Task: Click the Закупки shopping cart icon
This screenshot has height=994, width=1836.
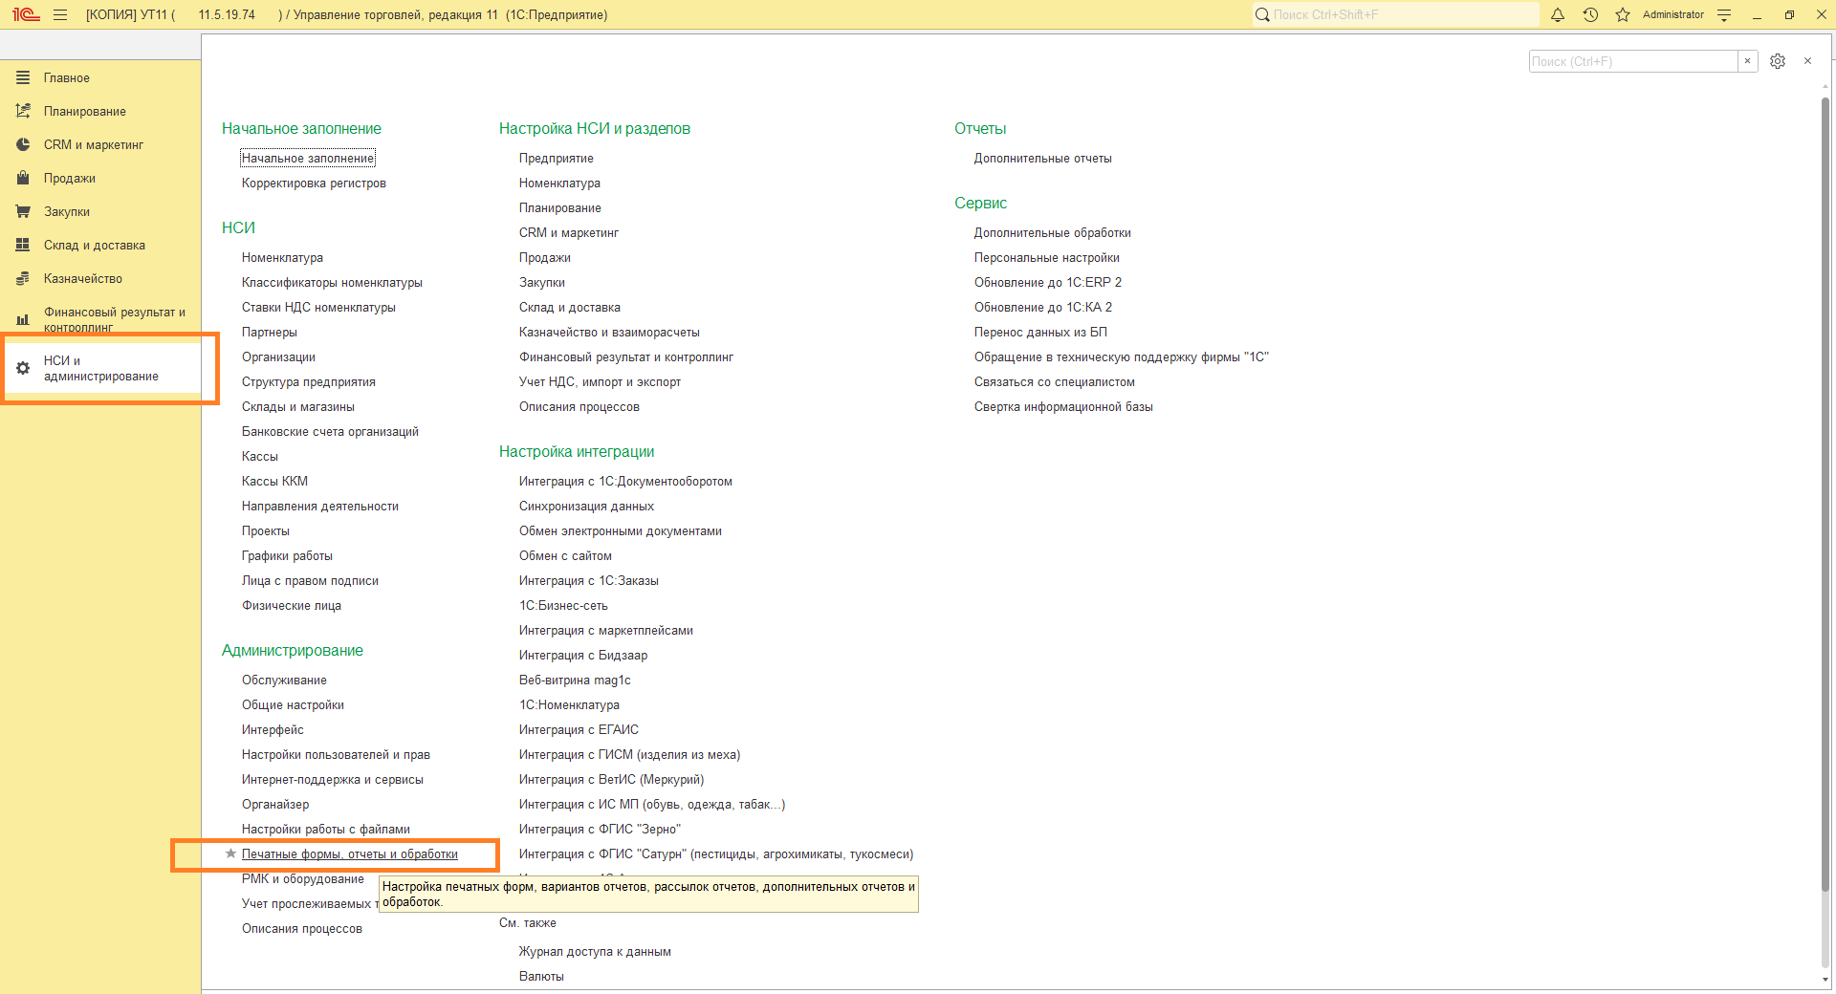Action: click(23, 211)
